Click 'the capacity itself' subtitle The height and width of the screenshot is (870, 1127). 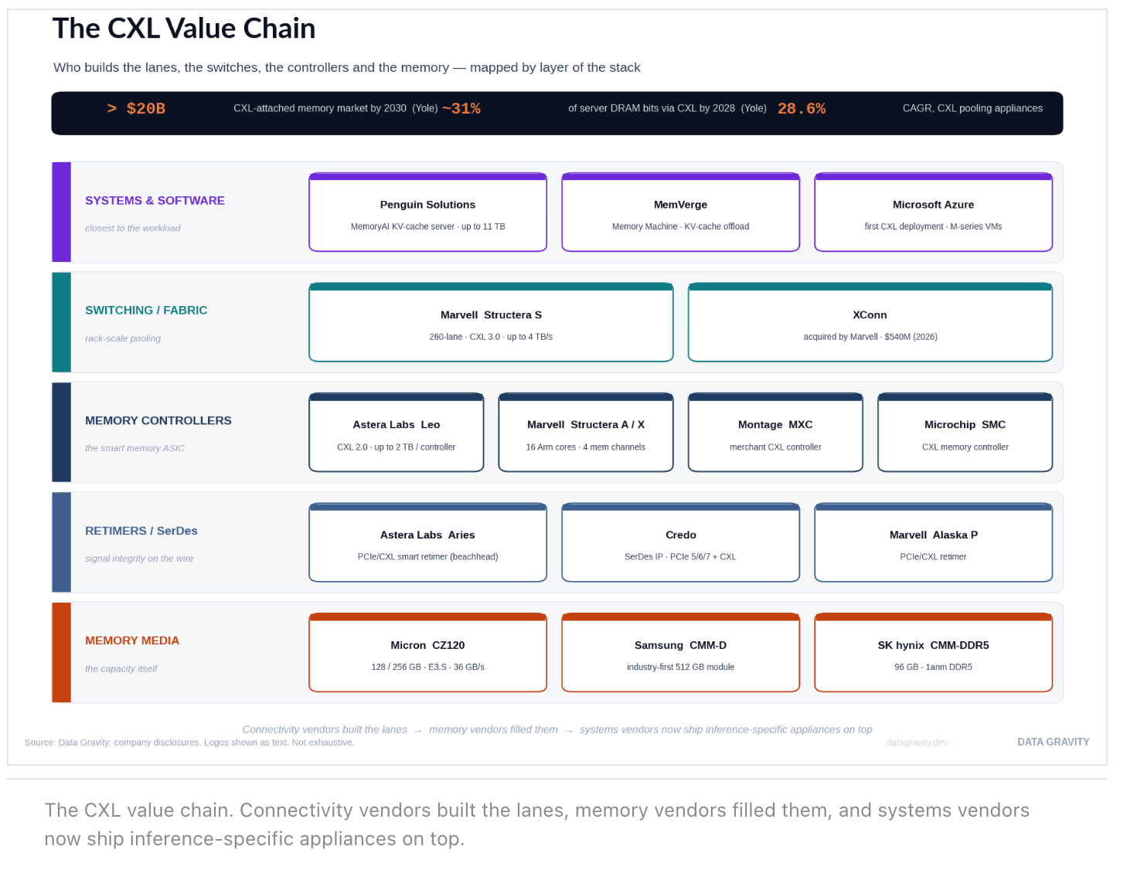point(121,669)
